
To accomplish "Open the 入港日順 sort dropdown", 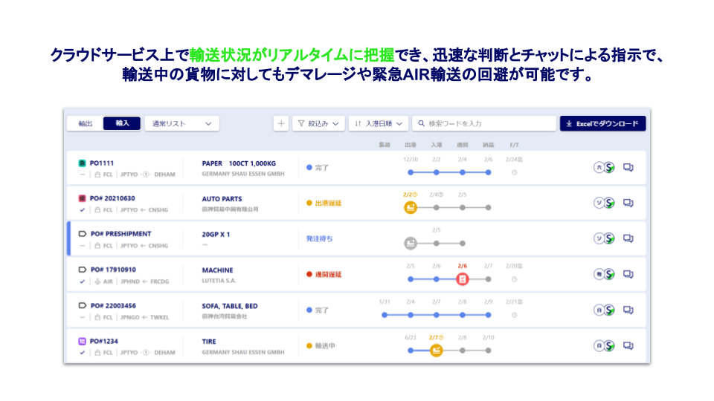I will (x=379, y=124).
